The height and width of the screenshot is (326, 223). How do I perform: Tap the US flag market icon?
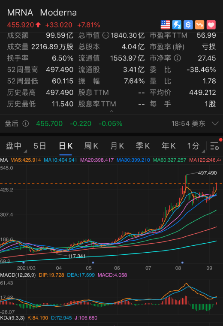165,25
